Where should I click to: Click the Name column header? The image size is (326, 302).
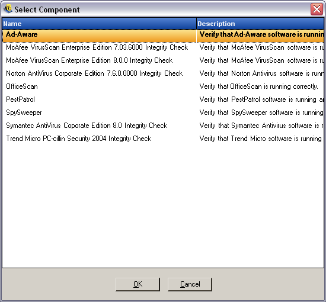click(99, 24)
